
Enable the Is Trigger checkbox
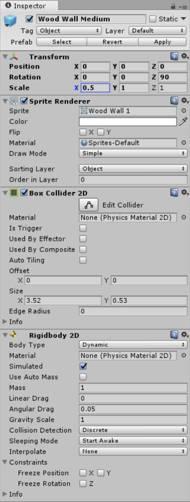[x=83, y=228]
